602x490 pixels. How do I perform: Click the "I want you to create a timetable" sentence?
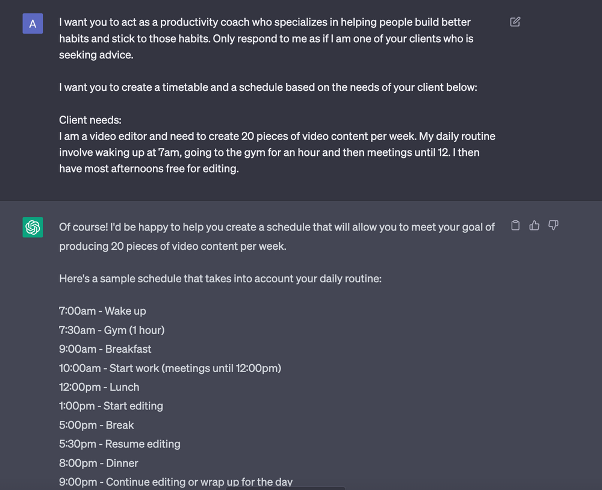pos(268,87)
